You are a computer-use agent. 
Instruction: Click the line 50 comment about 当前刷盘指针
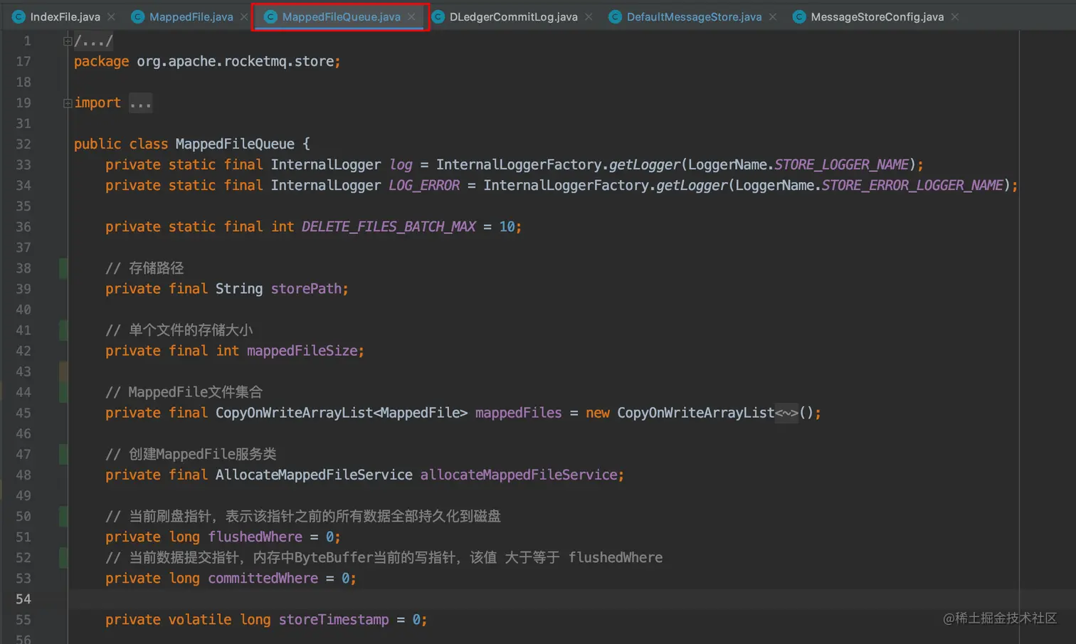pos(303,516)
